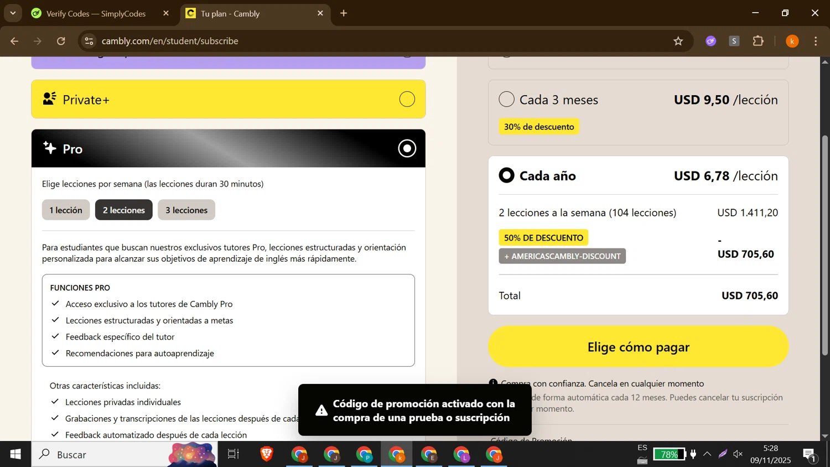The width and height of the screenshot is (830, 467).
Task: Select the Private+ plan radio button
Action: click(407, 99)
